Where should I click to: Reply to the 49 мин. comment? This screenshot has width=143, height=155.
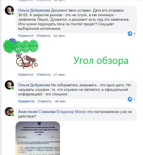(44, 101)
